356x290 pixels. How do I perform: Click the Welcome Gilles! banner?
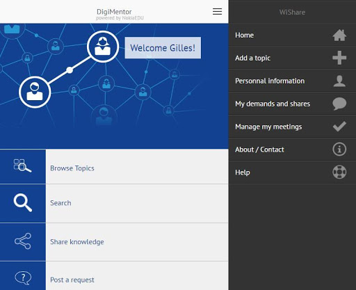[x=163, y=48]
